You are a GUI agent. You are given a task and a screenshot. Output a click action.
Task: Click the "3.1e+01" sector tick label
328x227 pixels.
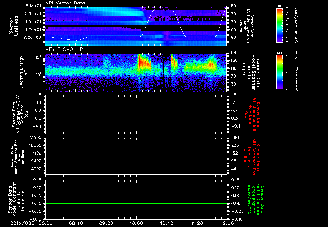click(x=33, y=6)
